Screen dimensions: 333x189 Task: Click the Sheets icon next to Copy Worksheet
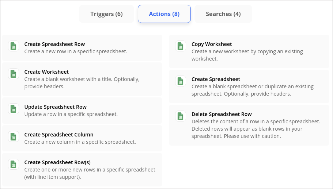click(181, 46)
